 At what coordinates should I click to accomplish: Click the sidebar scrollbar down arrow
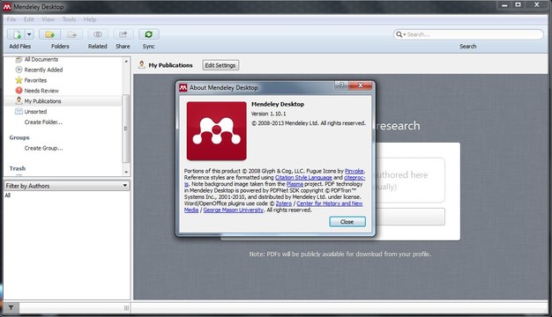[x=126, y=173]
